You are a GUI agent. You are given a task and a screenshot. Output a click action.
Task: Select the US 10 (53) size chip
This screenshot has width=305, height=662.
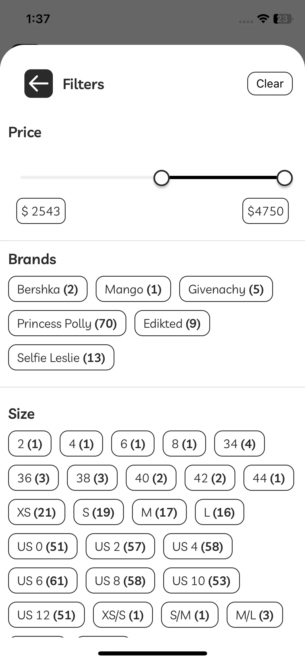pyautogui.click(x=201, y=580)
